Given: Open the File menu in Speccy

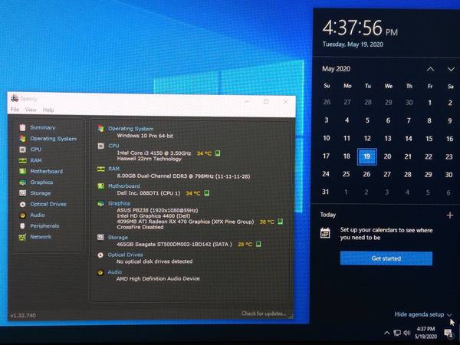Looking at the screenshot, I should tap(15, 110).
